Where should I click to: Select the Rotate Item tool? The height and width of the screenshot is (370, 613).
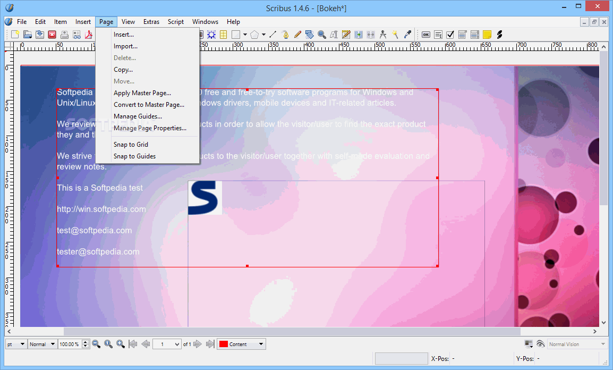310,35
